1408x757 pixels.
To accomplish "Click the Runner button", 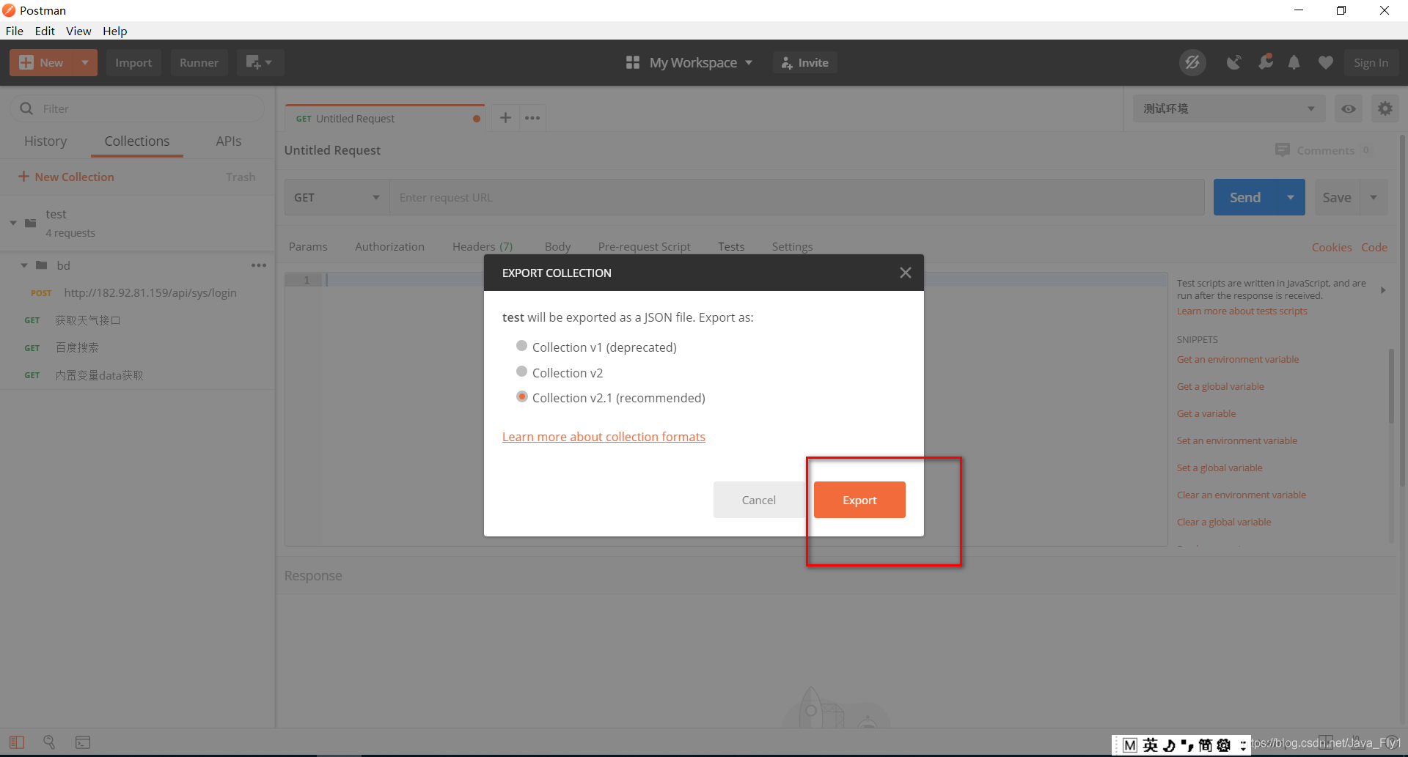I will (x=199, y=63).
